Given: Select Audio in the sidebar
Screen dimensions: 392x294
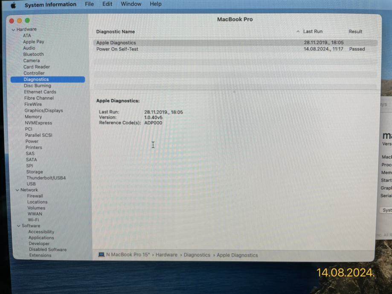Looking at the screenshot, I should [x=29, y=48].
